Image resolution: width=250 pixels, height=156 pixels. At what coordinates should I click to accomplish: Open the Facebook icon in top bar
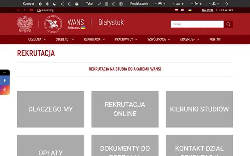click(25, 10)
